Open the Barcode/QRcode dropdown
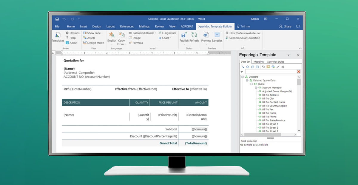 tap(143, 33)
